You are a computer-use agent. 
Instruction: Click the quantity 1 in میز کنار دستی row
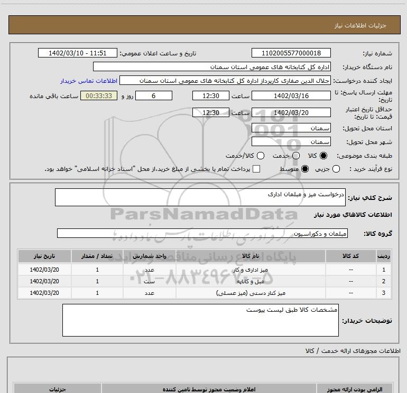[97, 293]
